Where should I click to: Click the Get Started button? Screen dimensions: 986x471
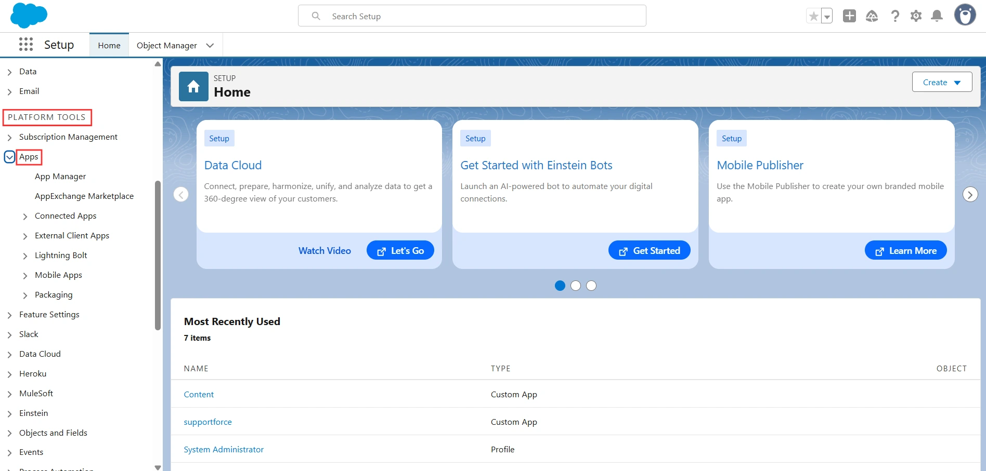pyautogui.click(x=650, y=250)
